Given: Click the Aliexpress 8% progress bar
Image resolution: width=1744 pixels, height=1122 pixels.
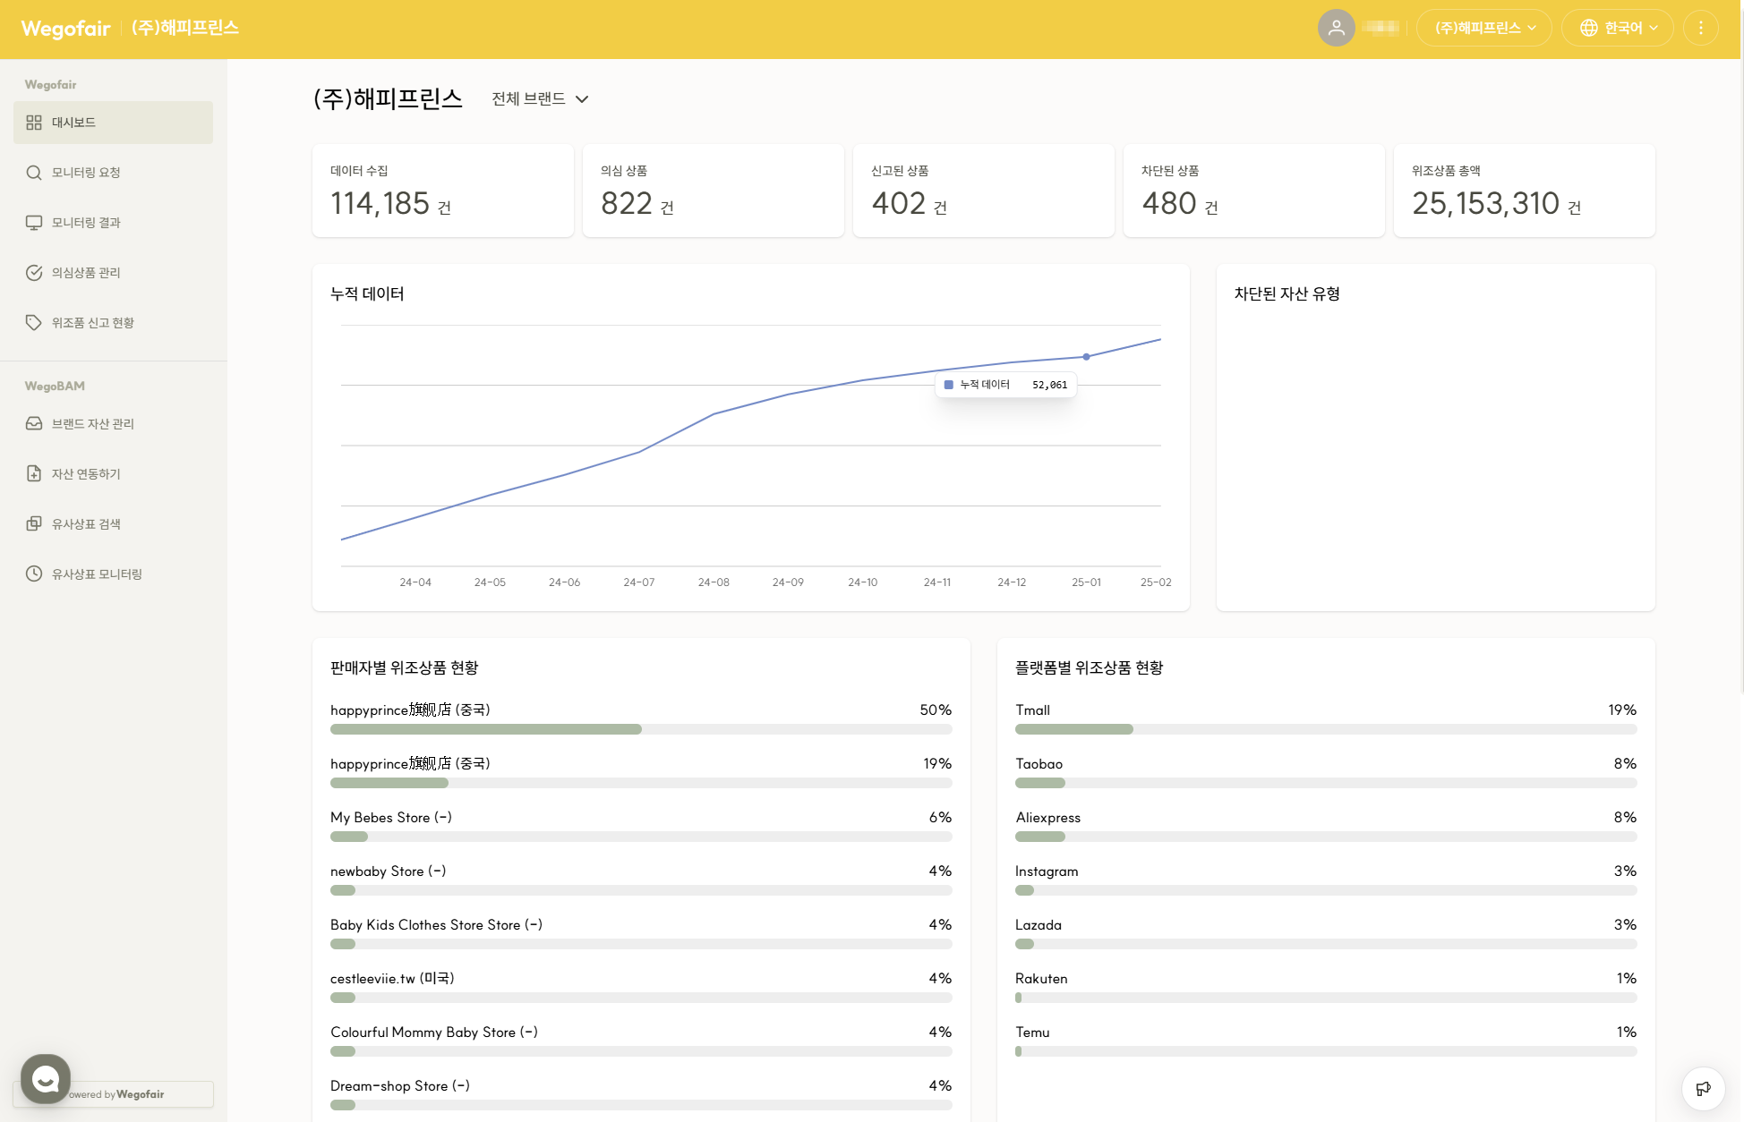Looking at the screenshot, I should point(1326,837).
